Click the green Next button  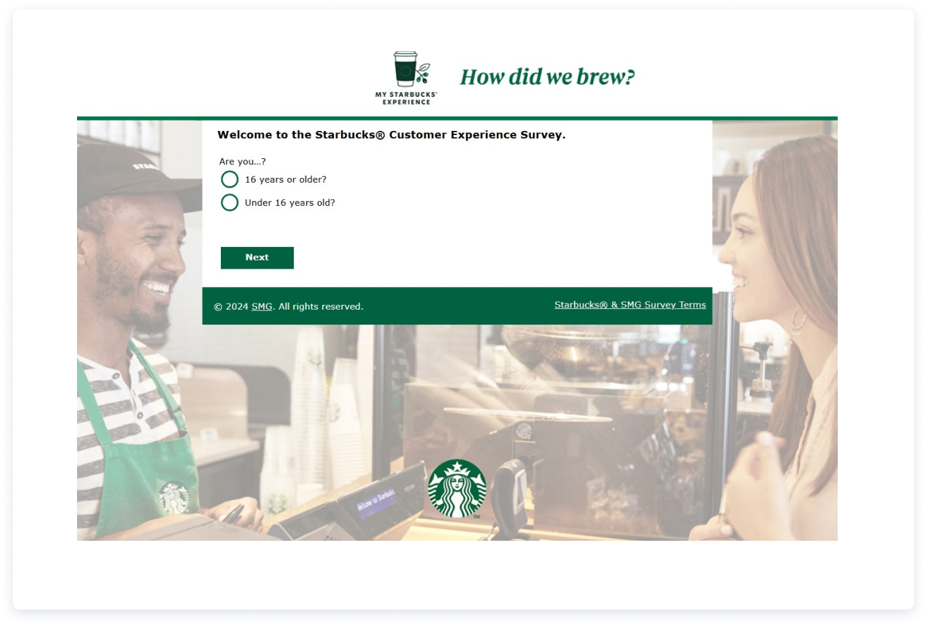[257, 258]
